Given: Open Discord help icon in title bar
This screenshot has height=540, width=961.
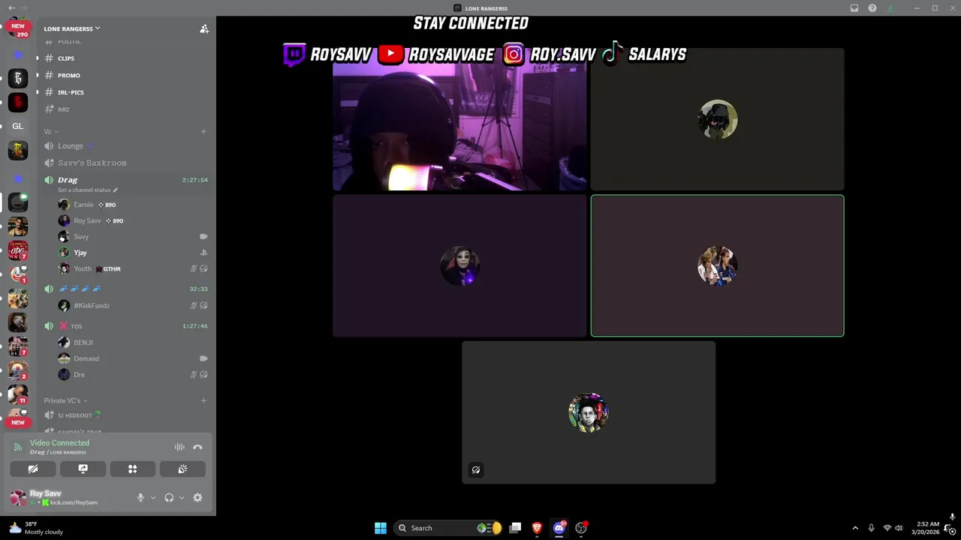Looking at the screenshot, I should [872, 8].
